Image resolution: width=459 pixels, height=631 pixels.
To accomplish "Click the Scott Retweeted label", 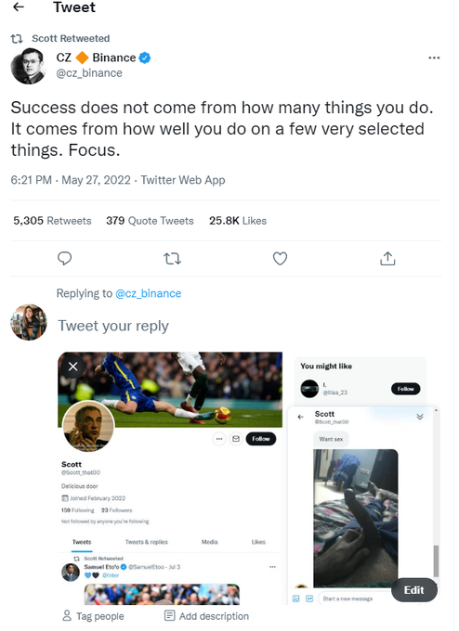I will coord(71,39).
